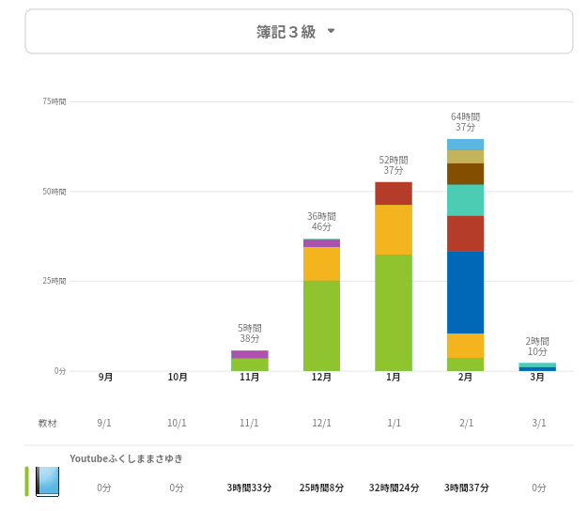This screenshot has height=511, width=588.
Task: Click the green color bar beside material
Action: pos(26,481)
